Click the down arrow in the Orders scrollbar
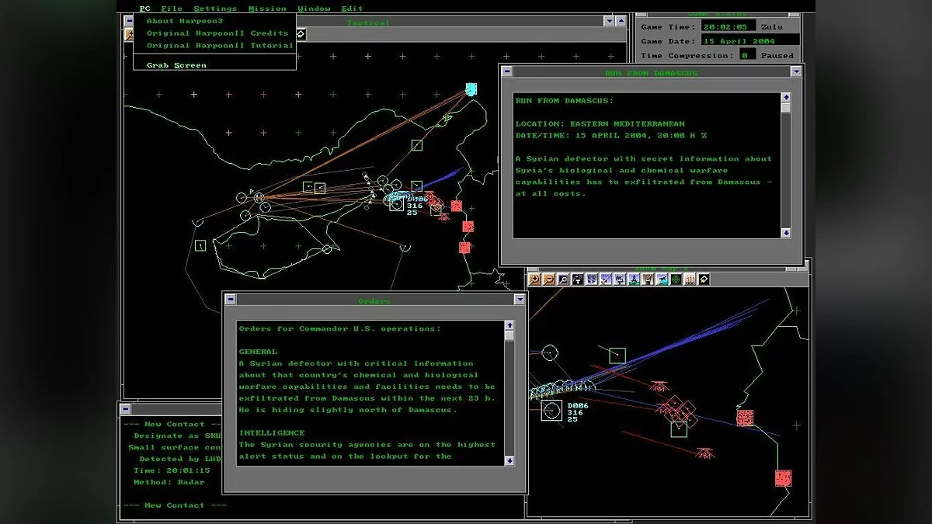Screen dimensions: 932x524 (509, 460)
